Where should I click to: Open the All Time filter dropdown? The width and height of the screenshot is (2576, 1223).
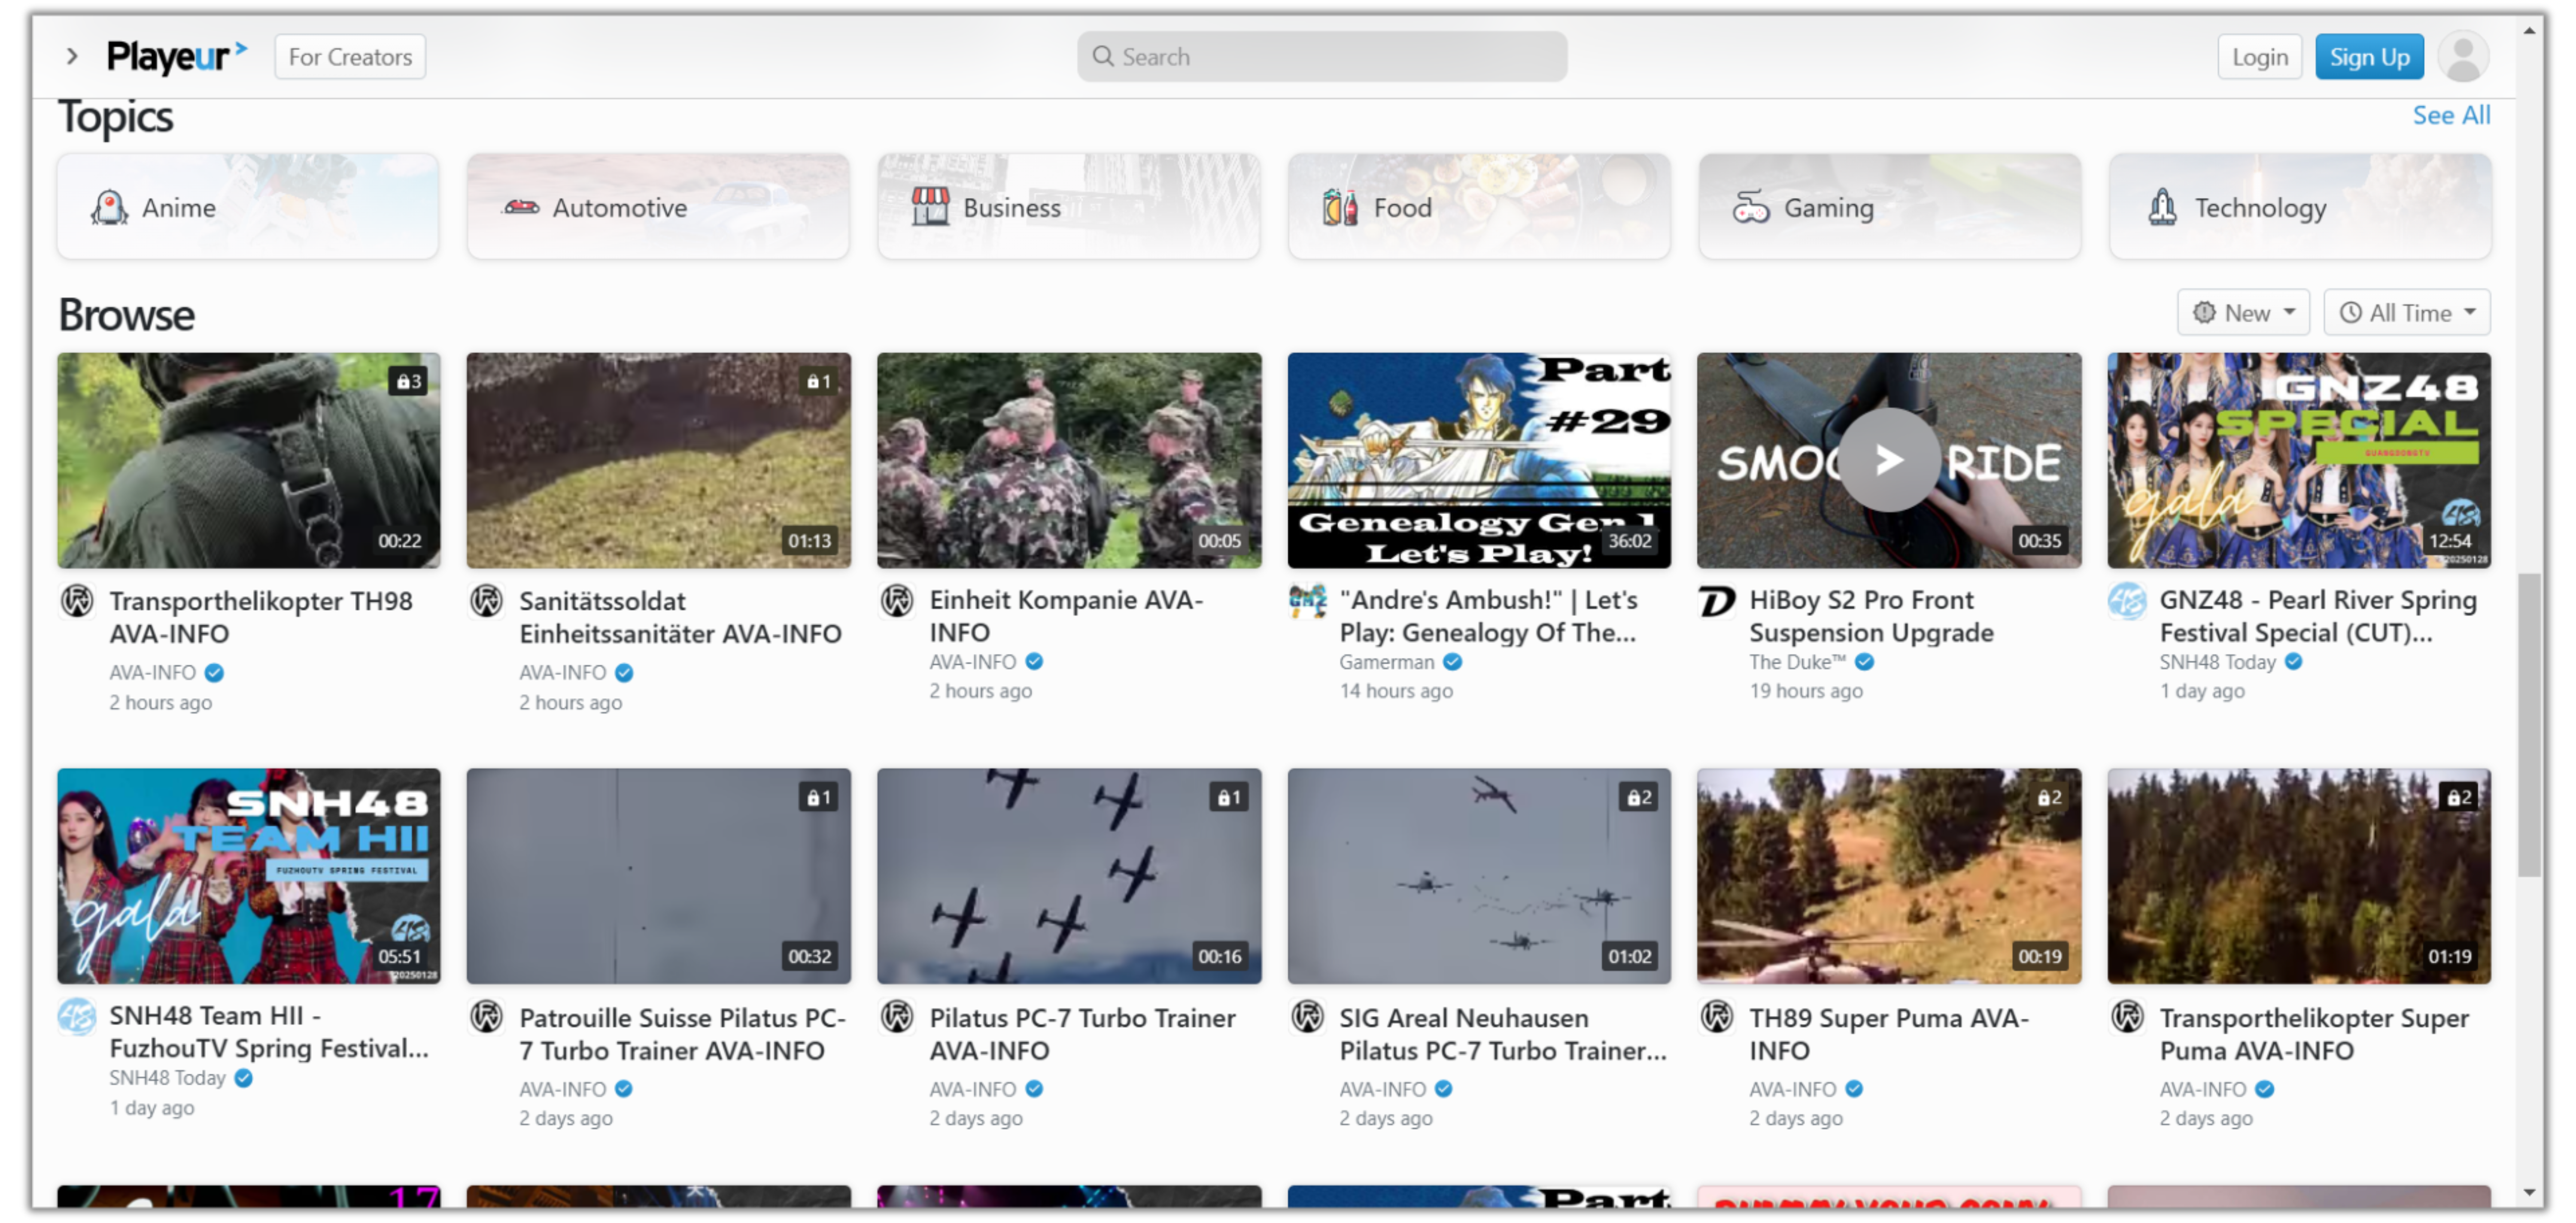coord(2407,313)
